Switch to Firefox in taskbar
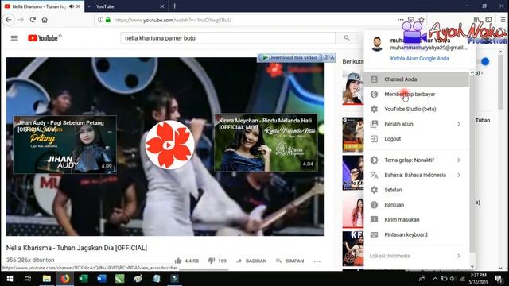The height and width of the screenshot is (286, 509). tap(65, 279)
